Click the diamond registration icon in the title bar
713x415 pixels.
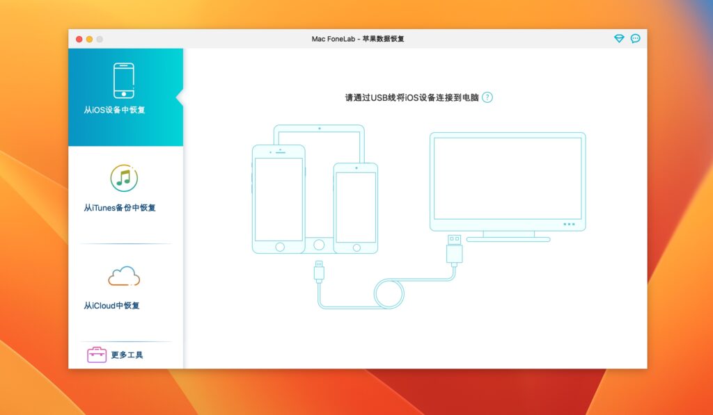pyautogui.click(x=618, y=39)
